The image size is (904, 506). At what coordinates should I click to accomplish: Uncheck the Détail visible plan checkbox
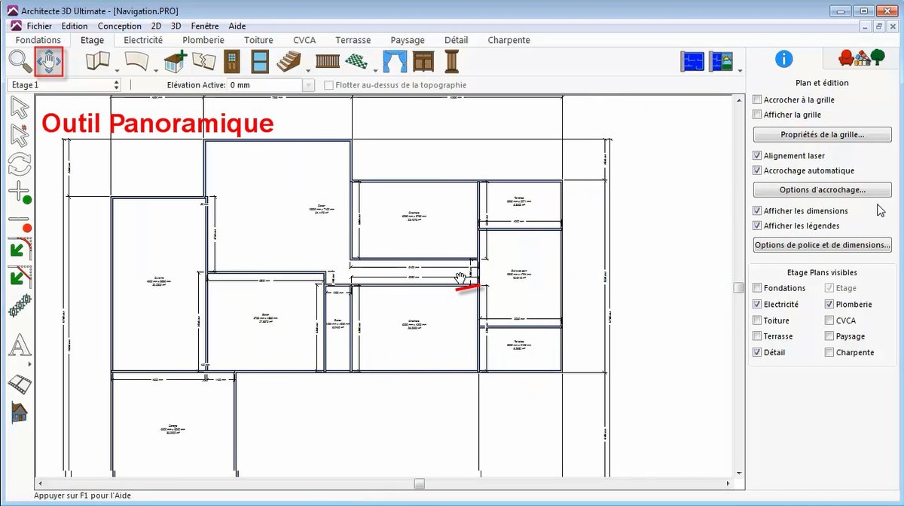click(758, 352)
